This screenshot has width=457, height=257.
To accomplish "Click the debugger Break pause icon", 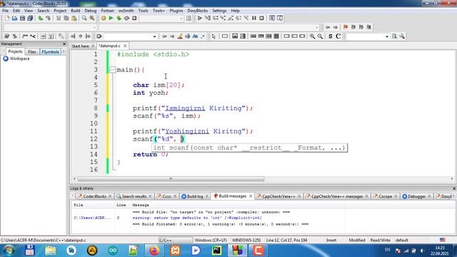I will [x=254, y=19].
